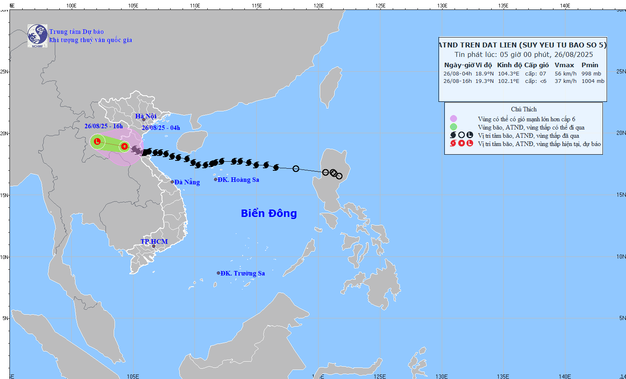This screenshot has width=626, height=379.
Task: Click the red current-position typhoon icon in the legend
Action: pos(453,144)
